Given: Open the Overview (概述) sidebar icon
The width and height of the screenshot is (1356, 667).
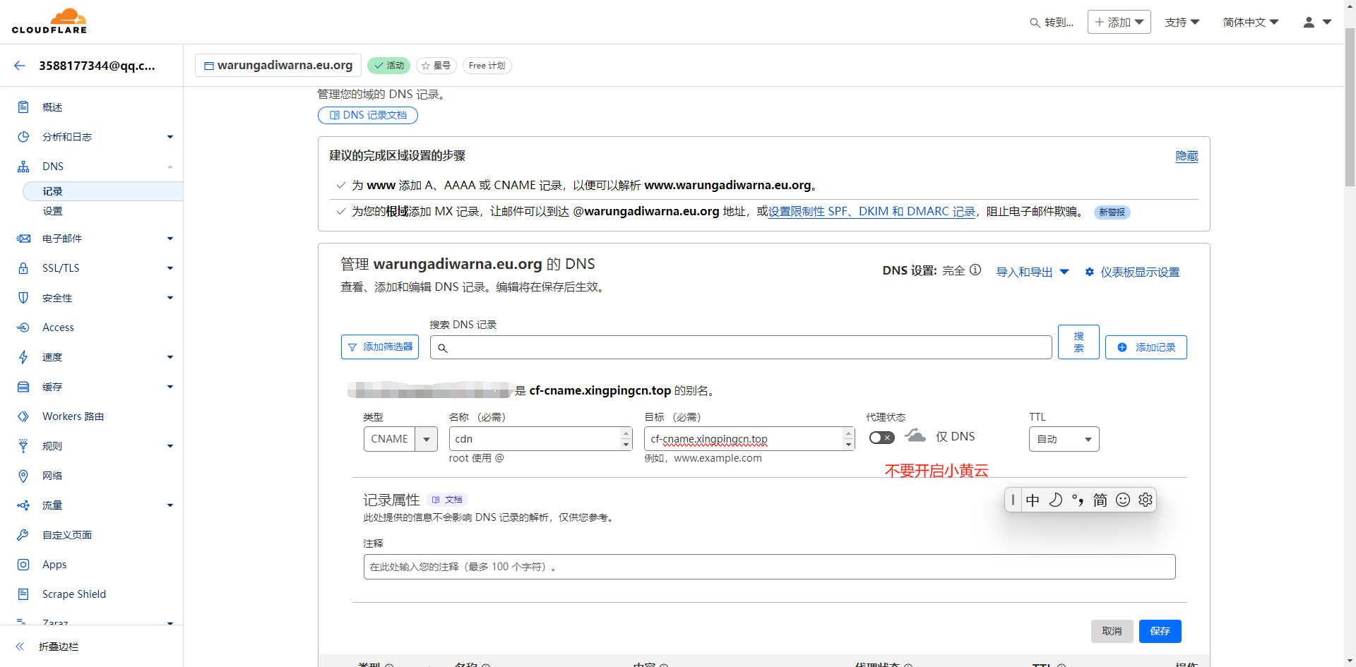Looking at the screenshot, I should 23,107.
